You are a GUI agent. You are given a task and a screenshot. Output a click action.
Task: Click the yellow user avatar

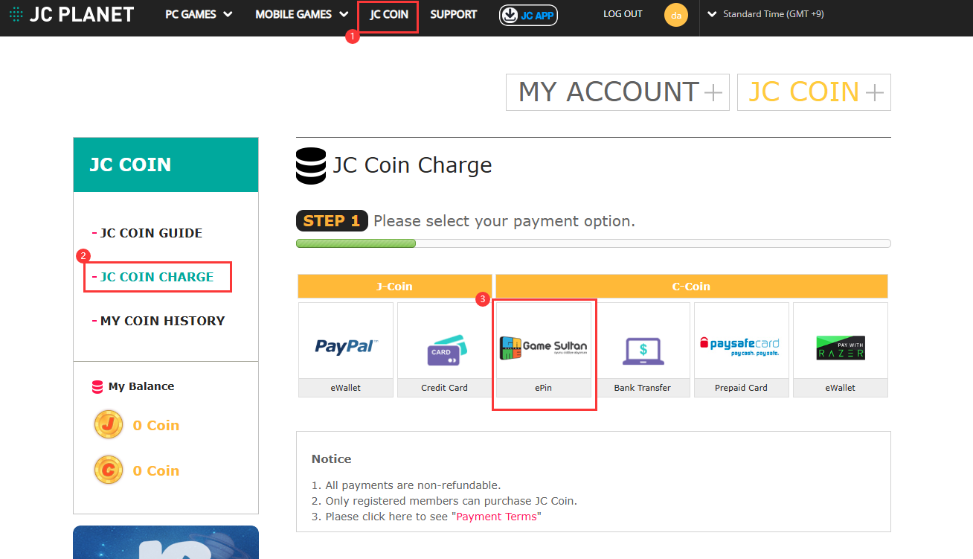(675, 15)
